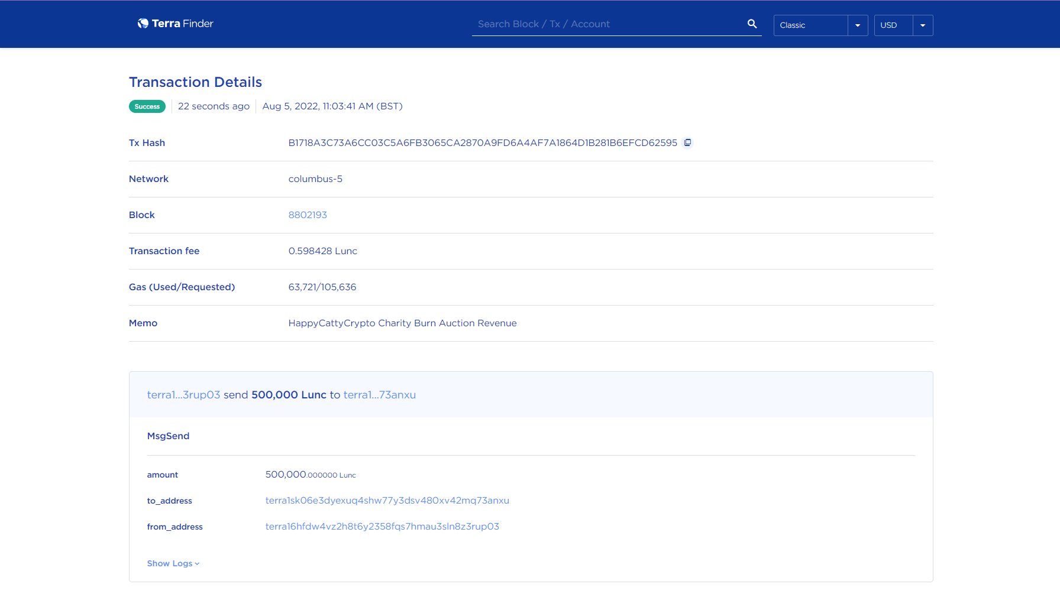
Task: Open sender terra1...3rup03 link in summary
Action: coord(183,395)
